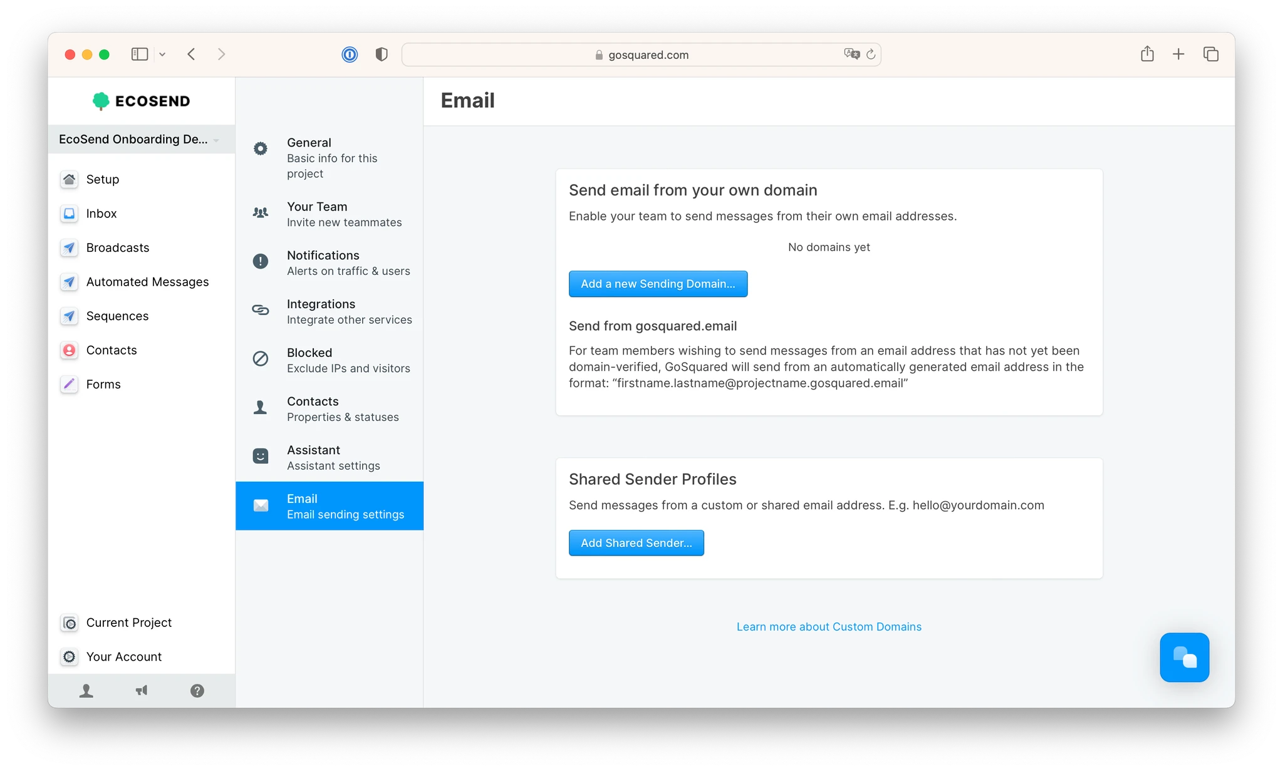Image resolution: width=1283 pixels, height=771 pixels.
Task: Open the sidebar toggle dropdown chevron
Action: (x=162, y=54)
